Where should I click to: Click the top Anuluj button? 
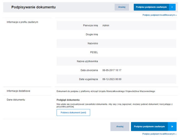pyautogui.click(x=122, y=7)
